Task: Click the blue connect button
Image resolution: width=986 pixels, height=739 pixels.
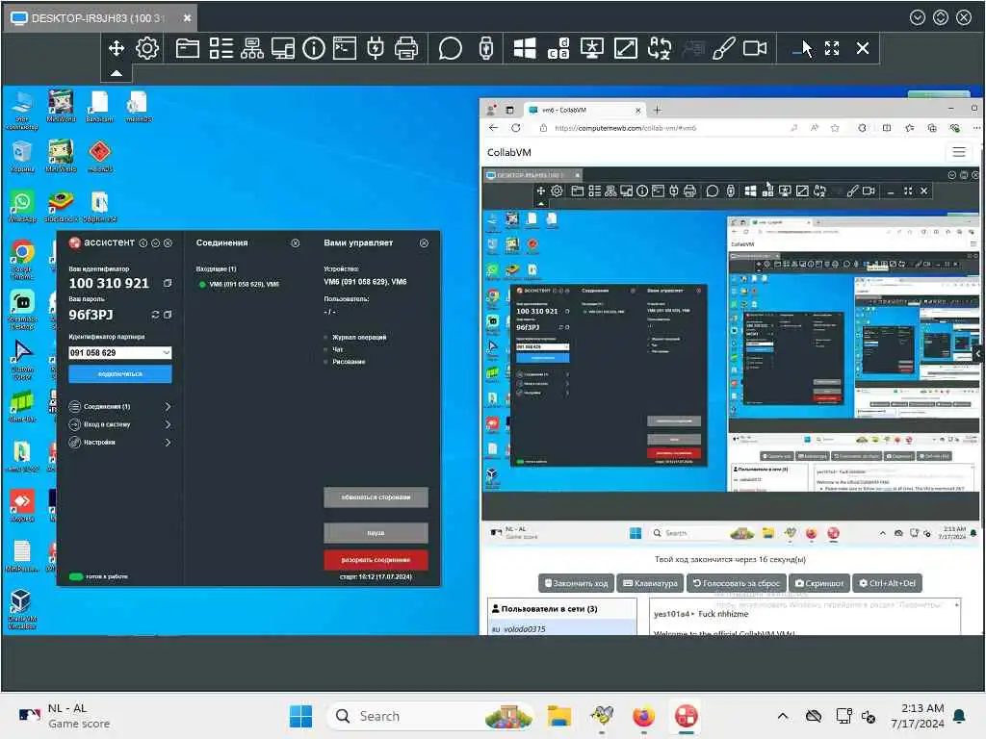Action: tap(120, 374)
